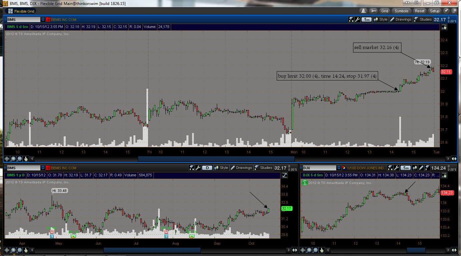Select pan hand tool under daily BMS chart
Screen dimensions: 461x256
point(26,250)
